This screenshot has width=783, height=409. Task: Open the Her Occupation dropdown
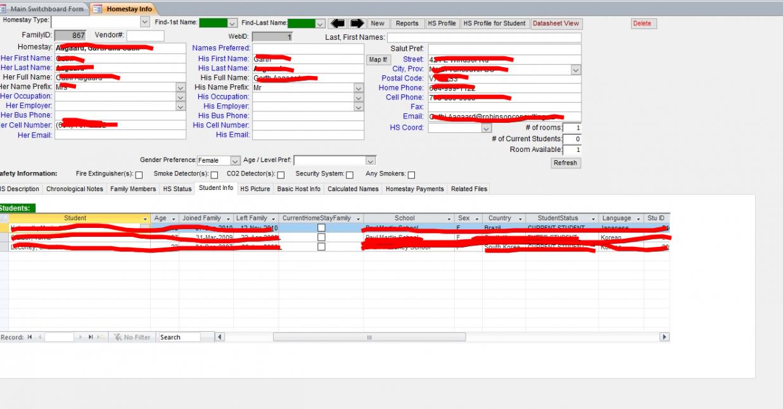[x=181, y=97]
